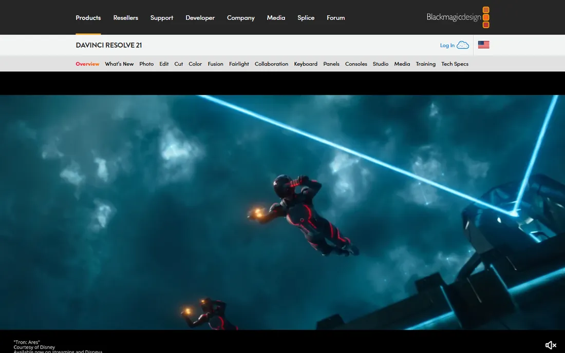Click the cloud icon beside Log In
The image size is (565, 353).
(463, 45)
